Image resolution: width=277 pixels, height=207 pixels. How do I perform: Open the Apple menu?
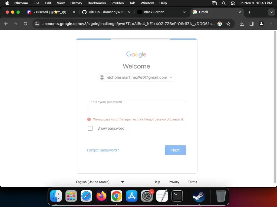coord(7,3)
